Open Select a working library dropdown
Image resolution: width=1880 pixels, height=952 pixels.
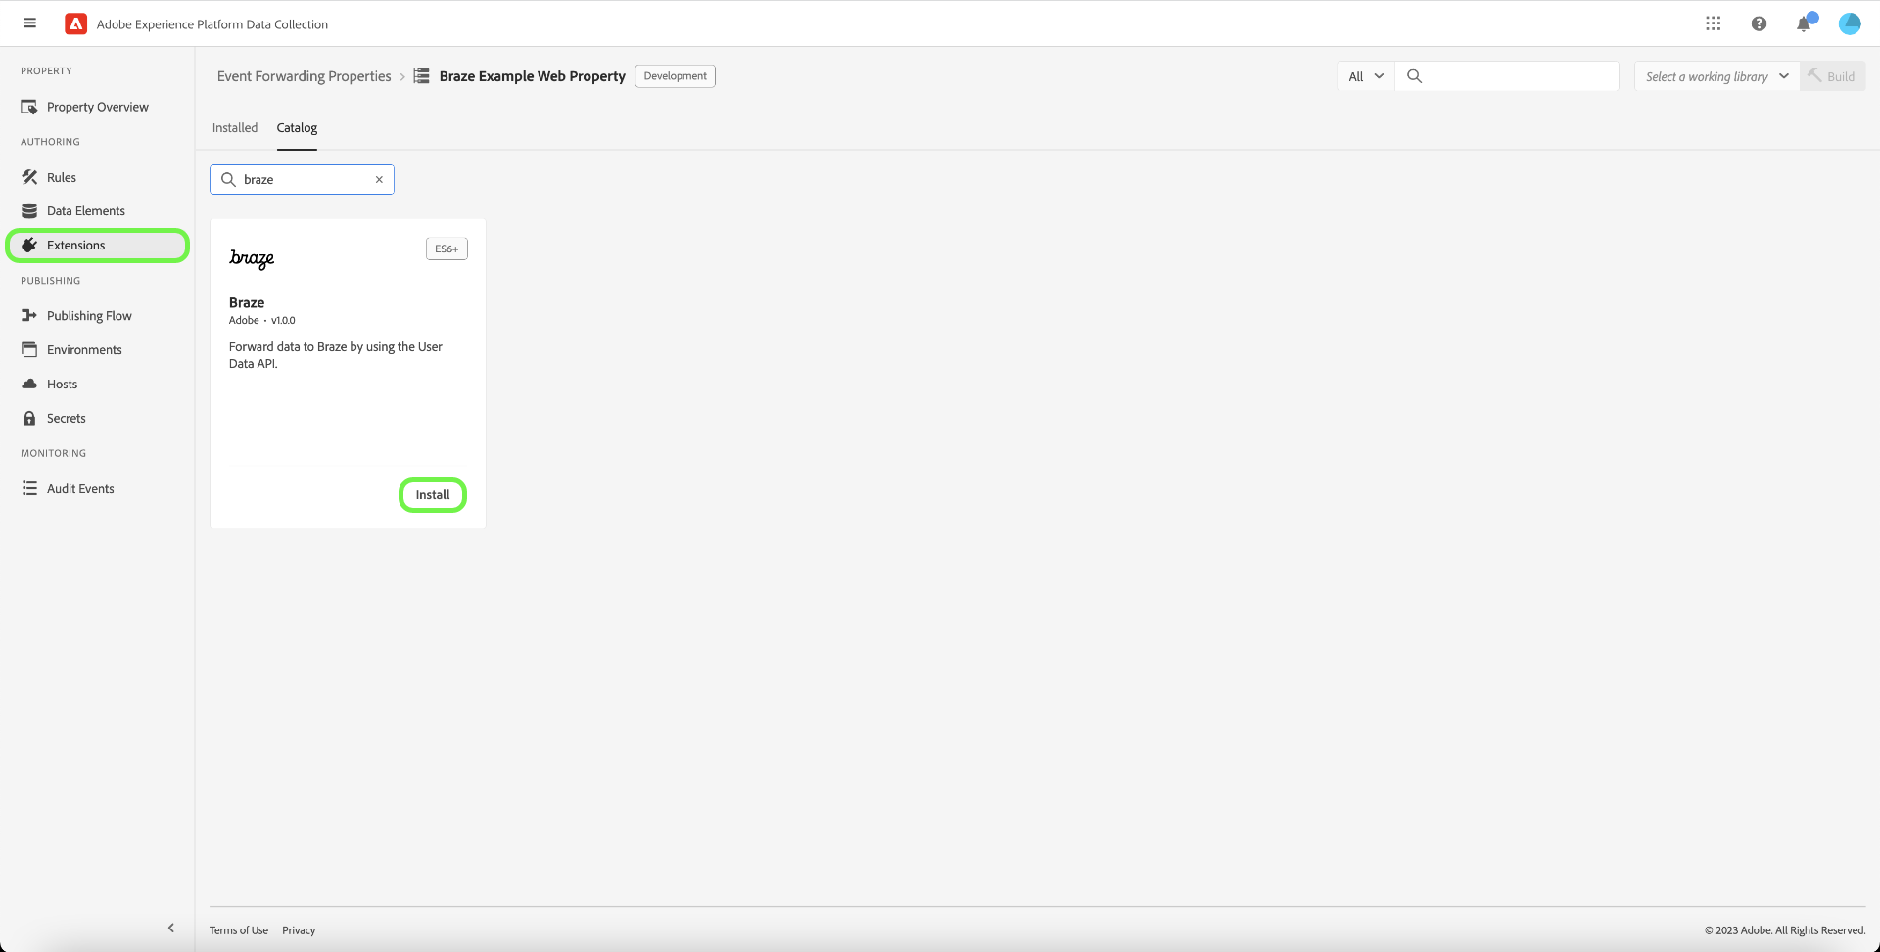click(x=1717, y=76)
